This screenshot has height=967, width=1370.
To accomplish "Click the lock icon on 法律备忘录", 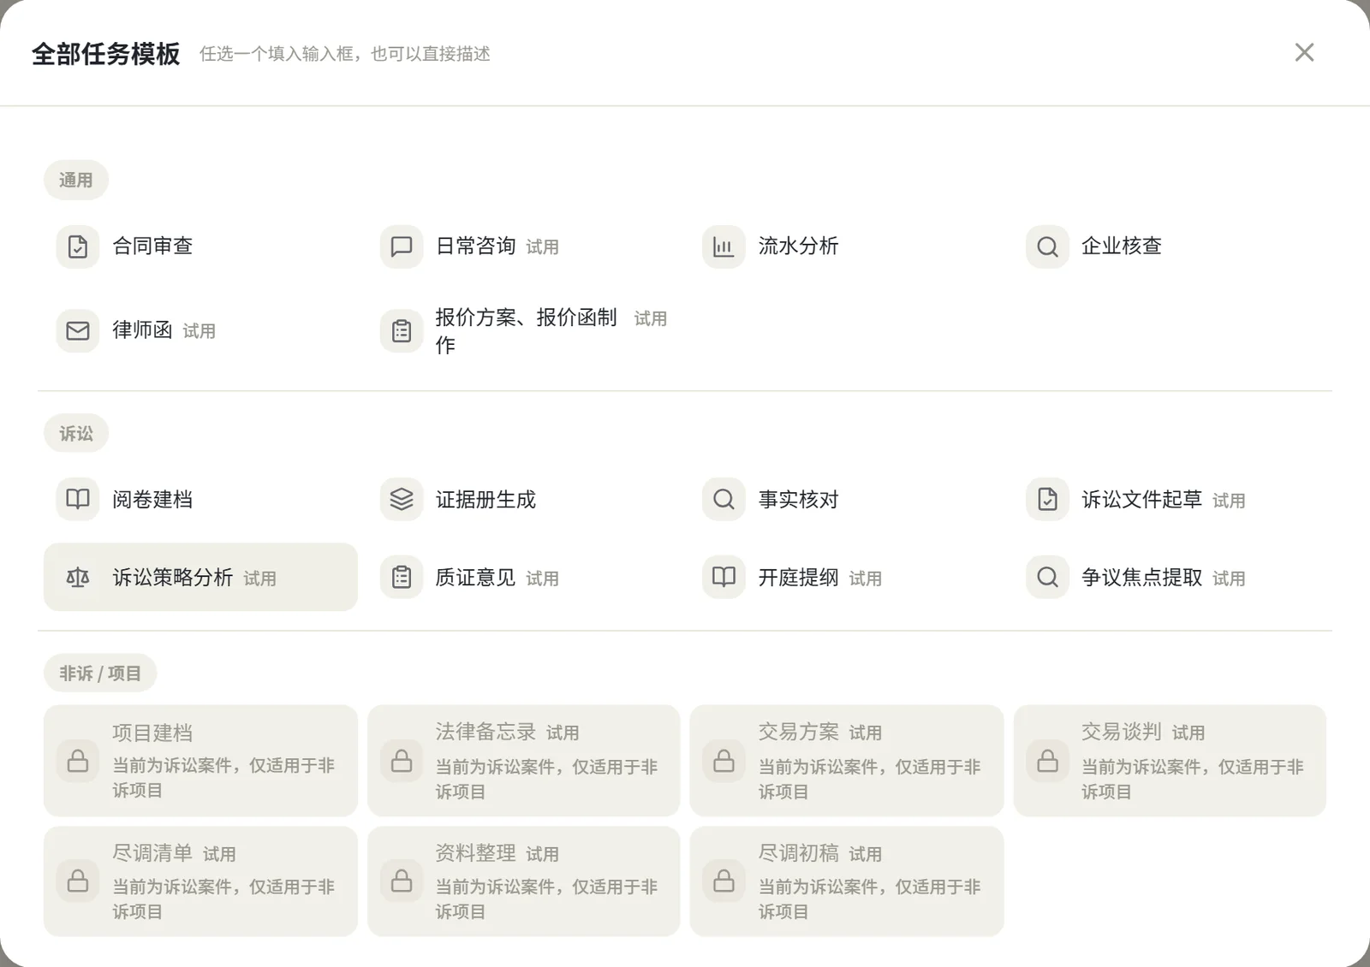I will (402, 761).
